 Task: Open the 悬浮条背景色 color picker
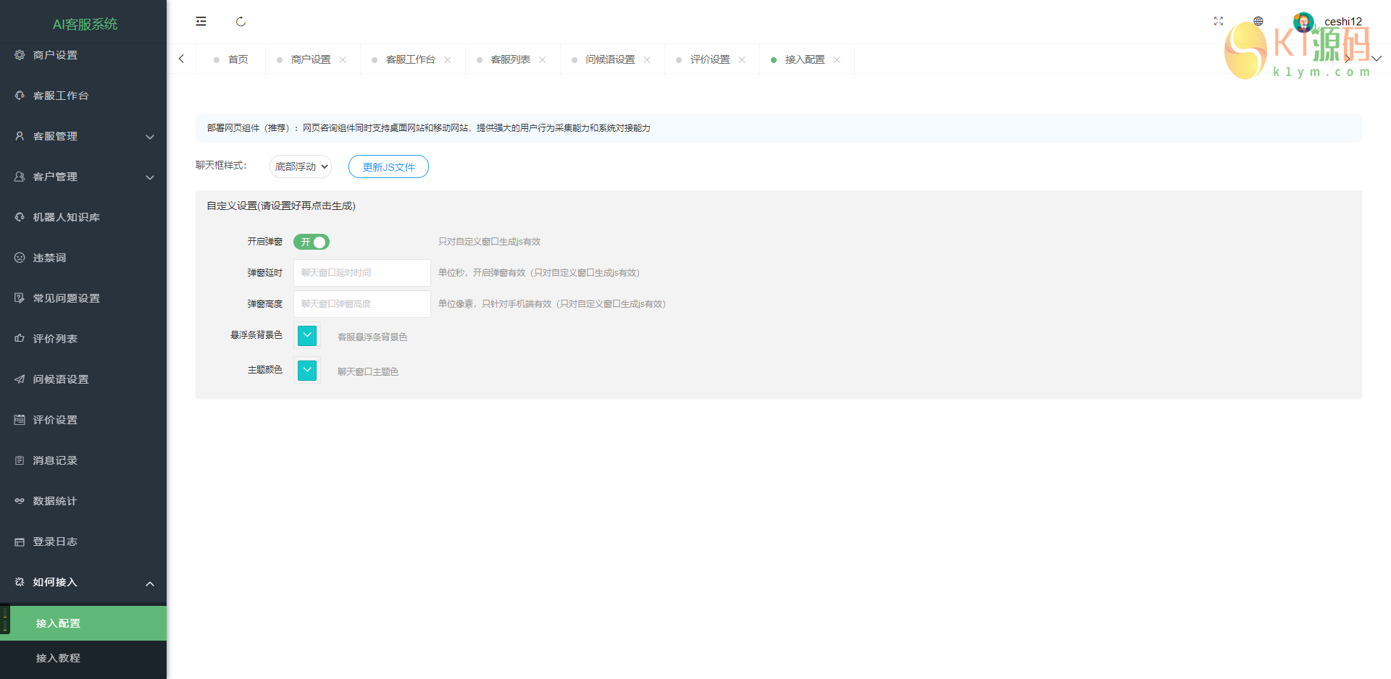(307, 335)
